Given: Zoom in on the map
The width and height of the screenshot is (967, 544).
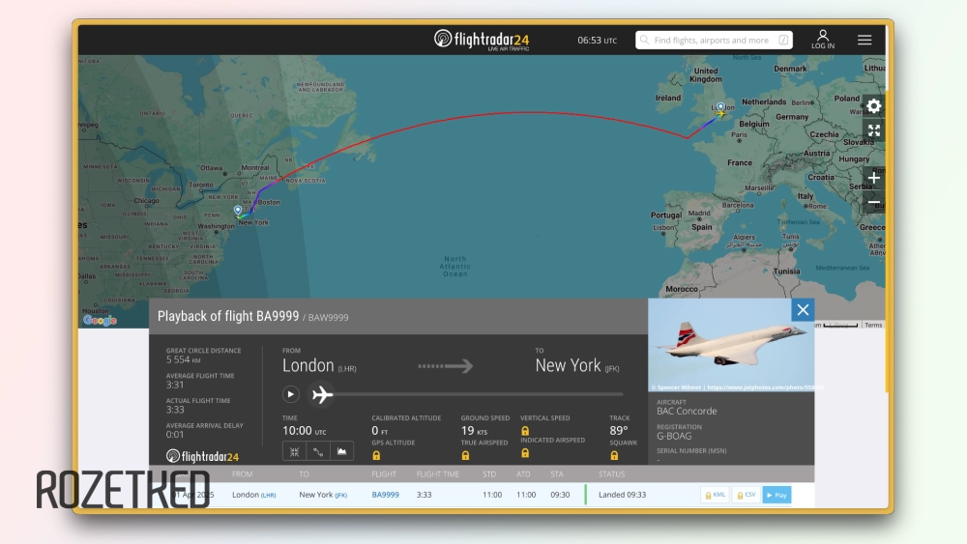Looking at the screenshot, I should tap(873, 178).
